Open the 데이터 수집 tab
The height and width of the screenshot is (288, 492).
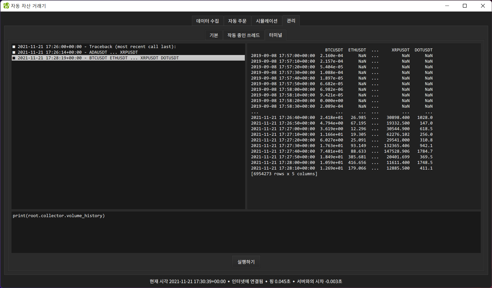click(x=207, y=21)
